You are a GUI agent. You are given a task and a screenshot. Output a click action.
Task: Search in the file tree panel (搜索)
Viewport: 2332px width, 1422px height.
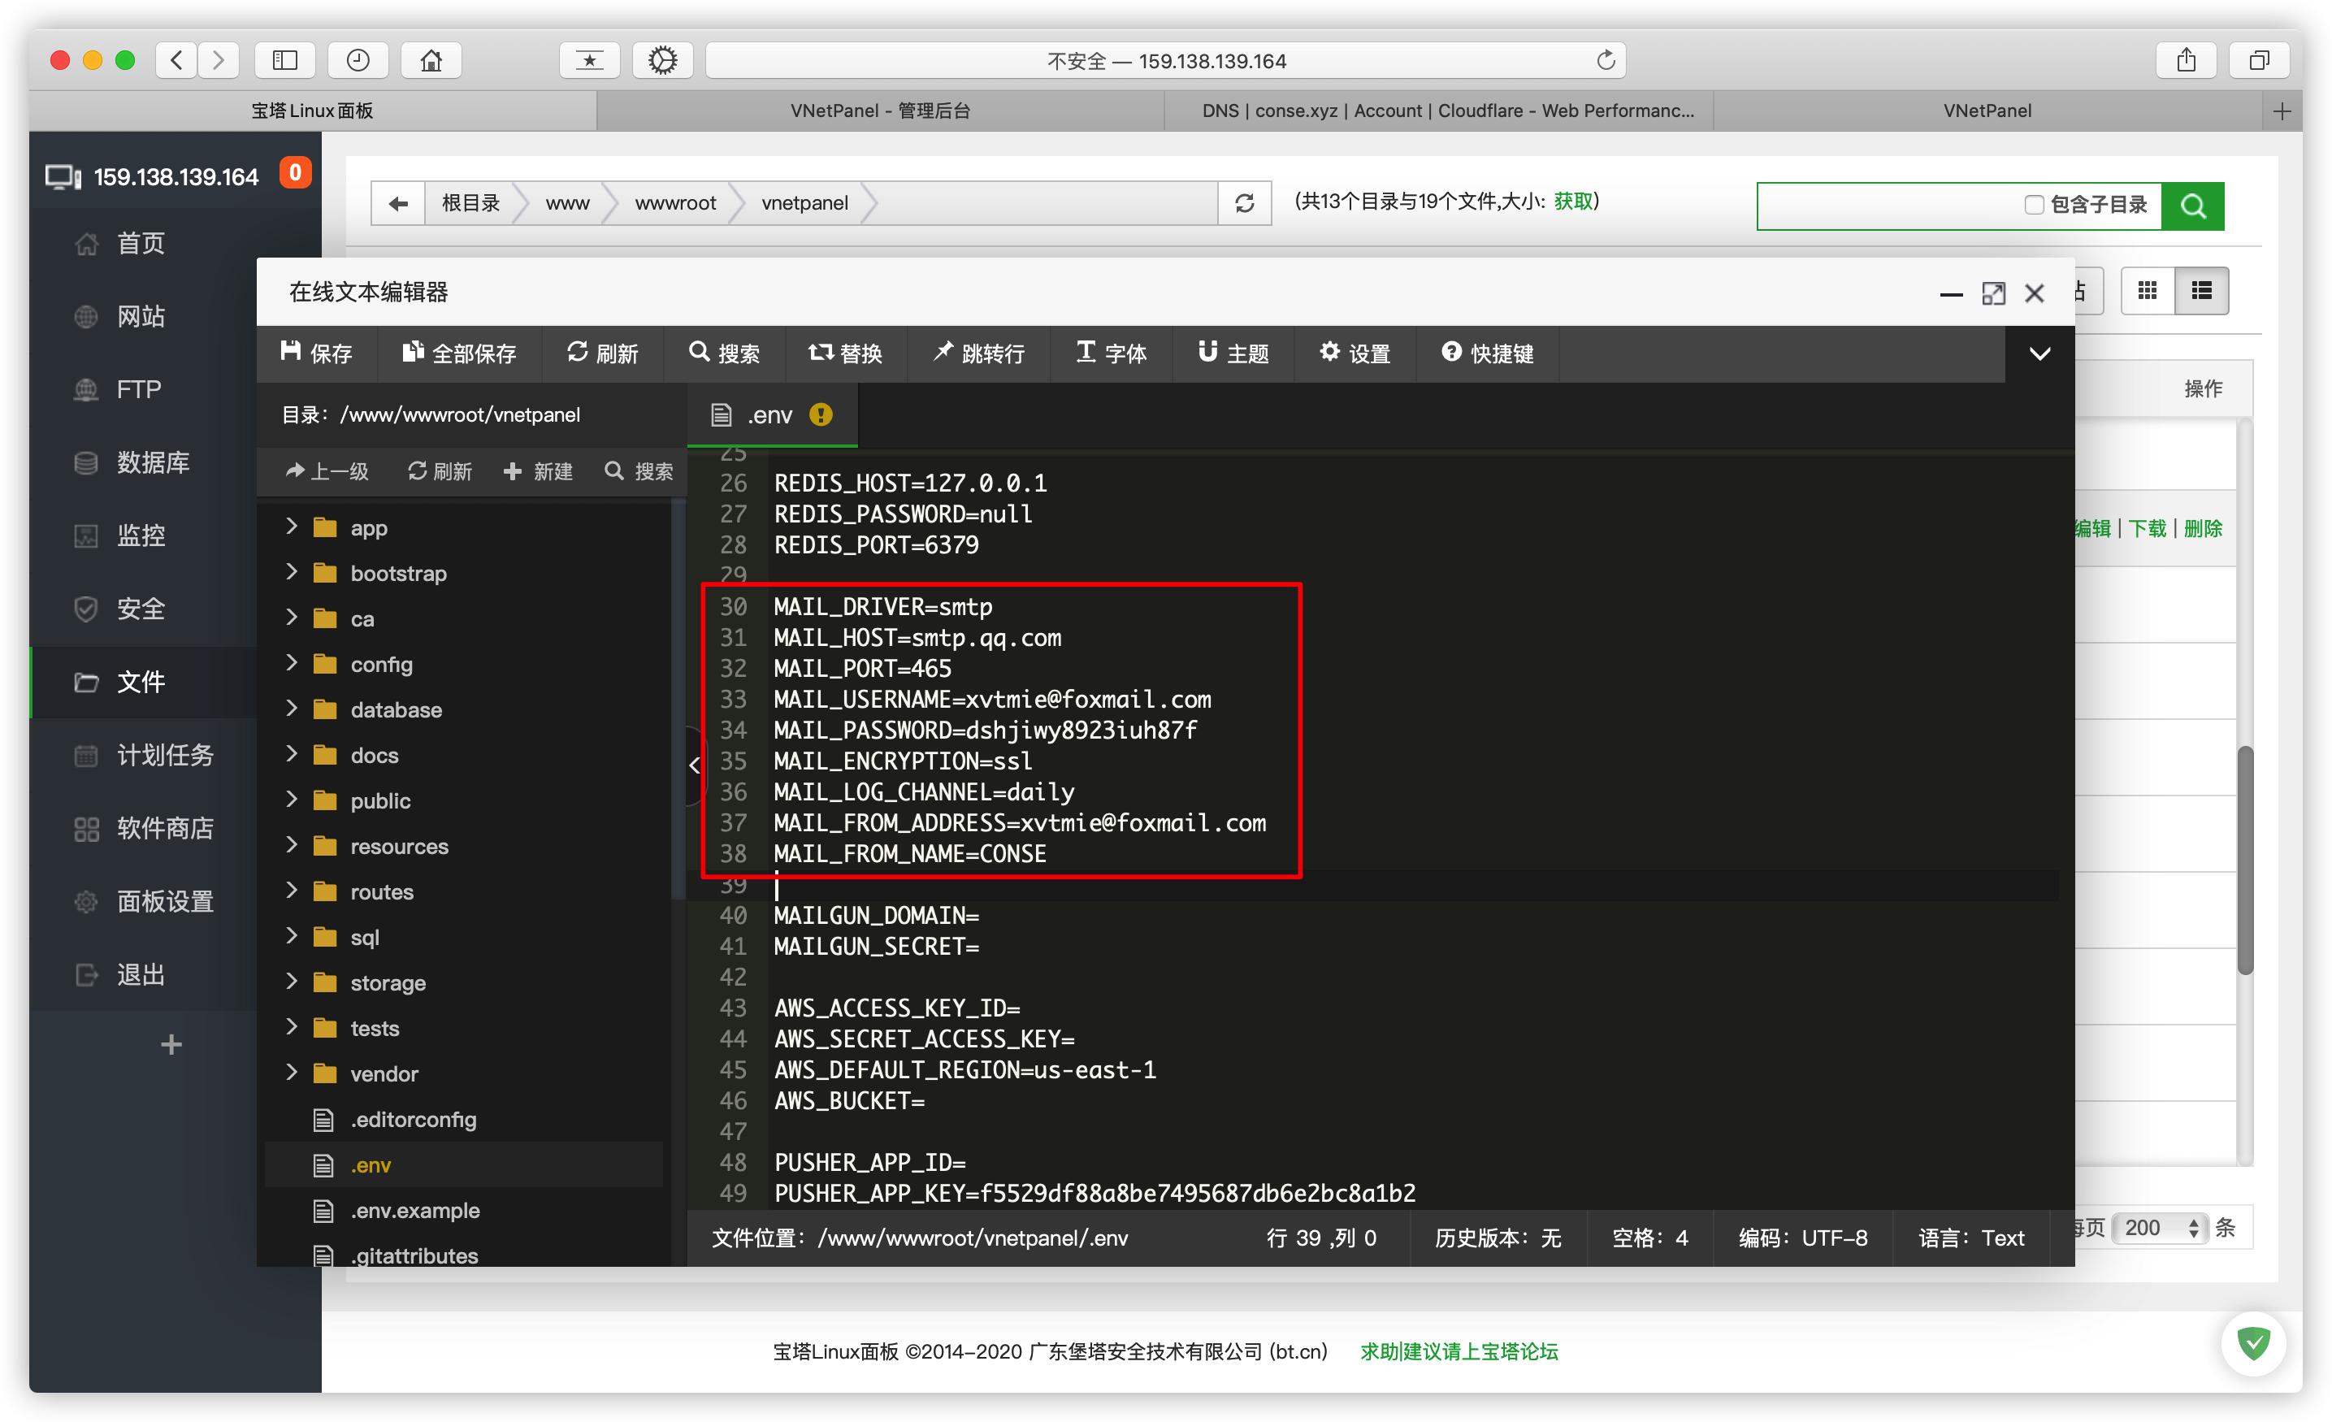[x=639, y=470]
